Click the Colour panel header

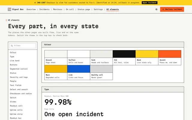[x=113, y=45]
